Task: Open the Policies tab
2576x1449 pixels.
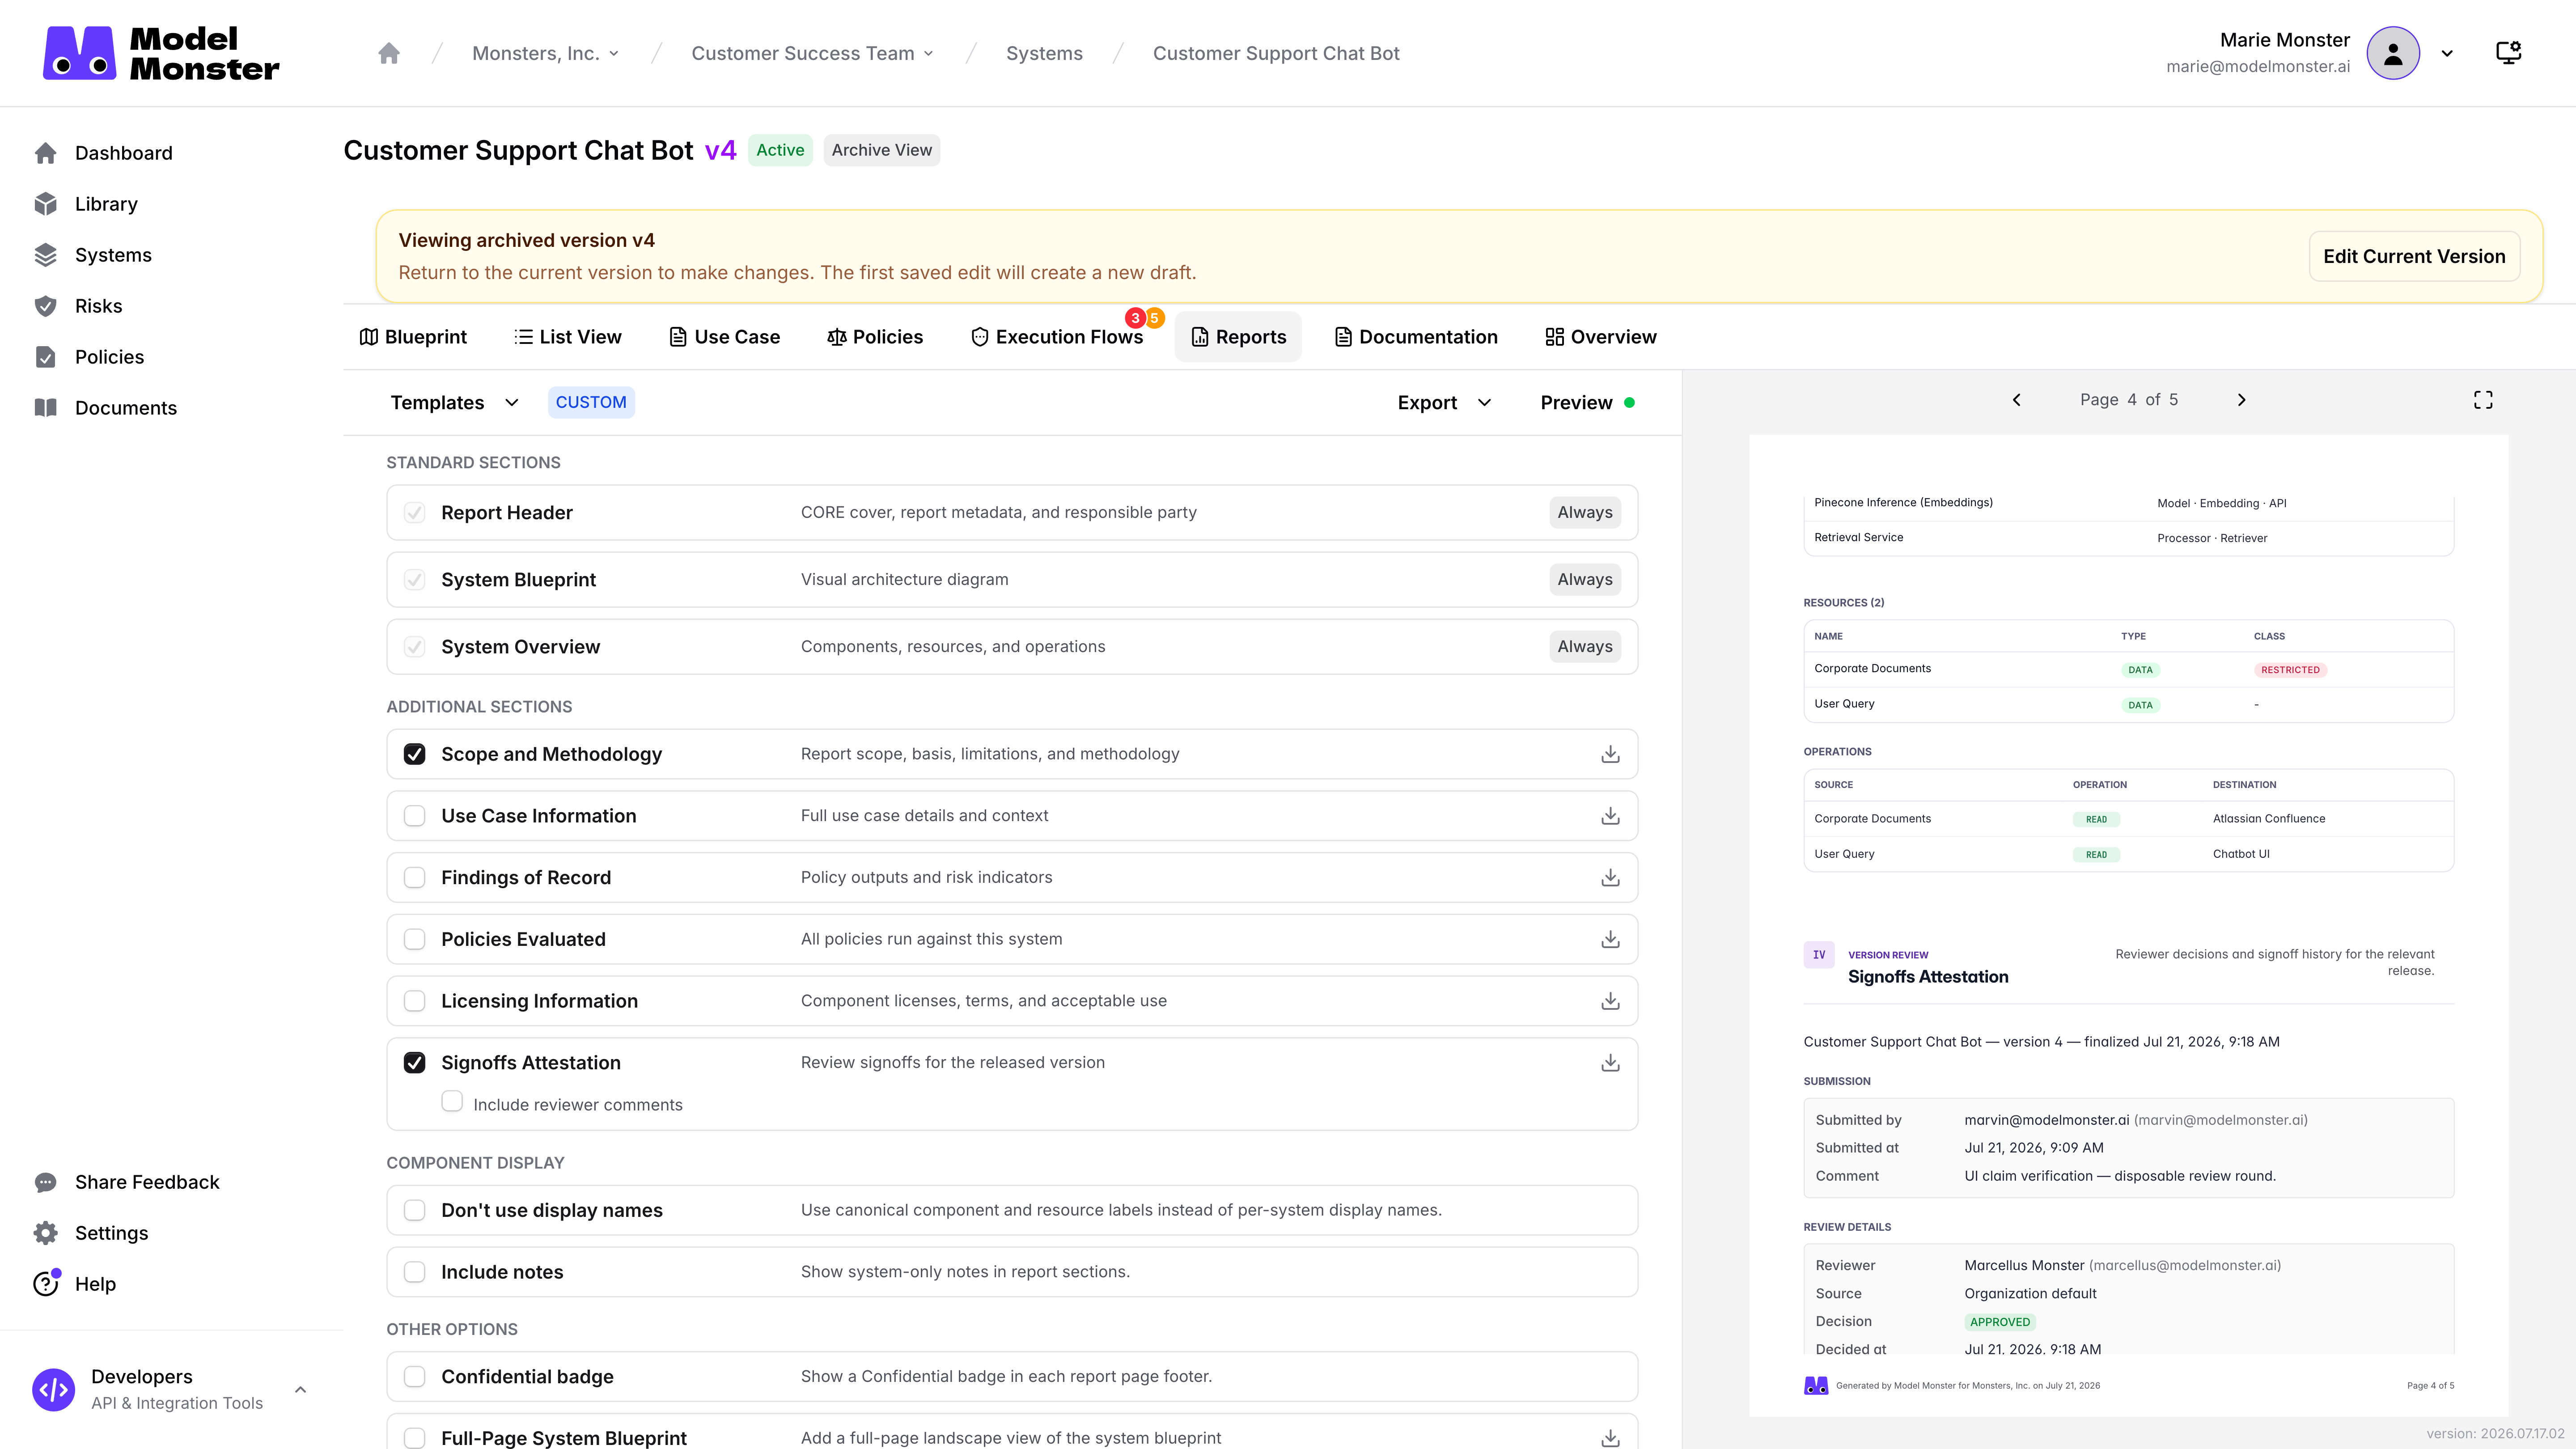Action: click(875, 337)
